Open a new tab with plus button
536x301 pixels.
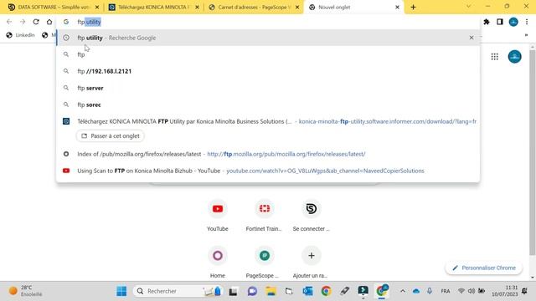pyautogui.click(x=413, y=8)
